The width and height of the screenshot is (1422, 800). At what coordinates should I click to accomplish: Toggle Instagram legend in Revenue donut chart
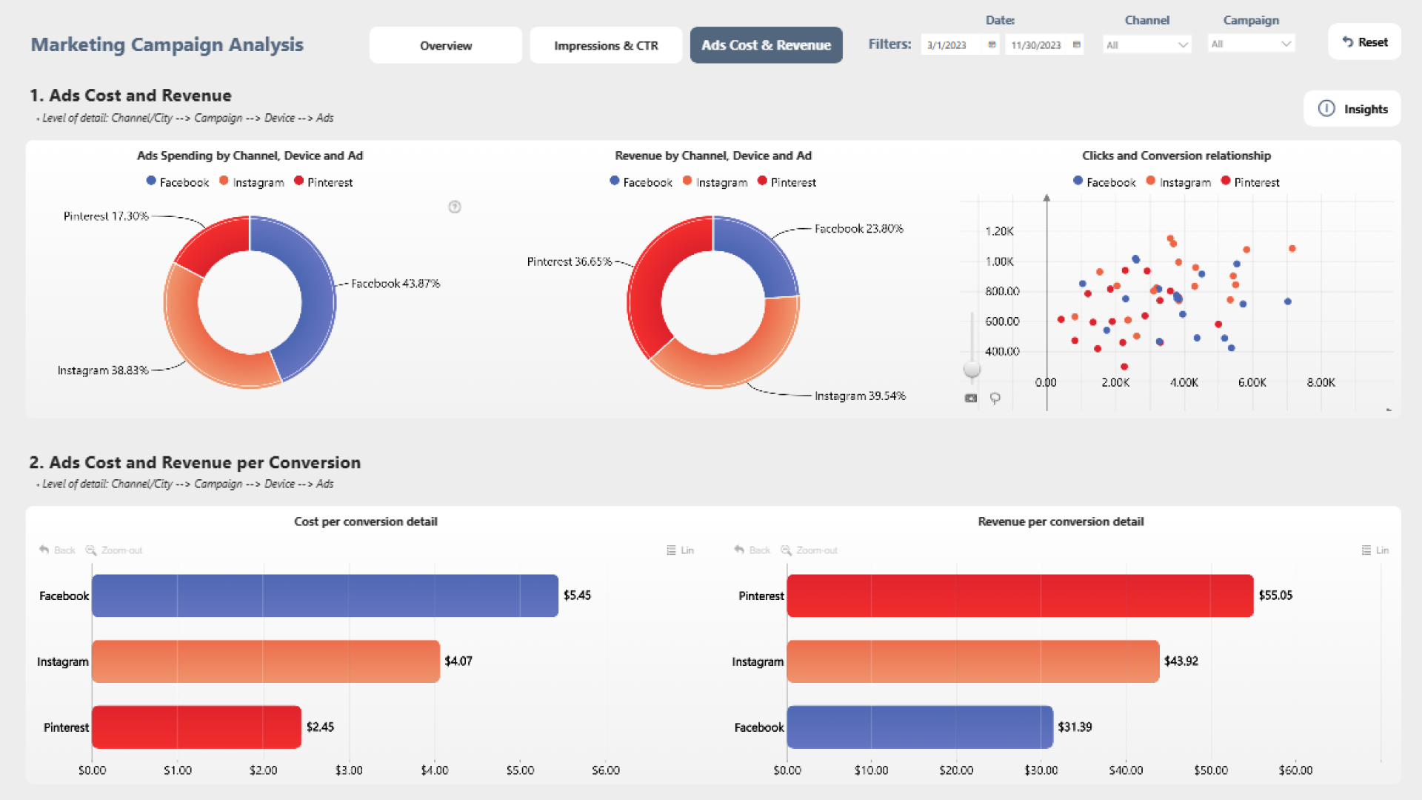(x=715, y=182)
